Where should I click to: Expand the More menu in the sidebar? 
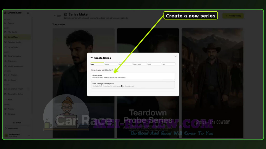[x=16, y=100]
